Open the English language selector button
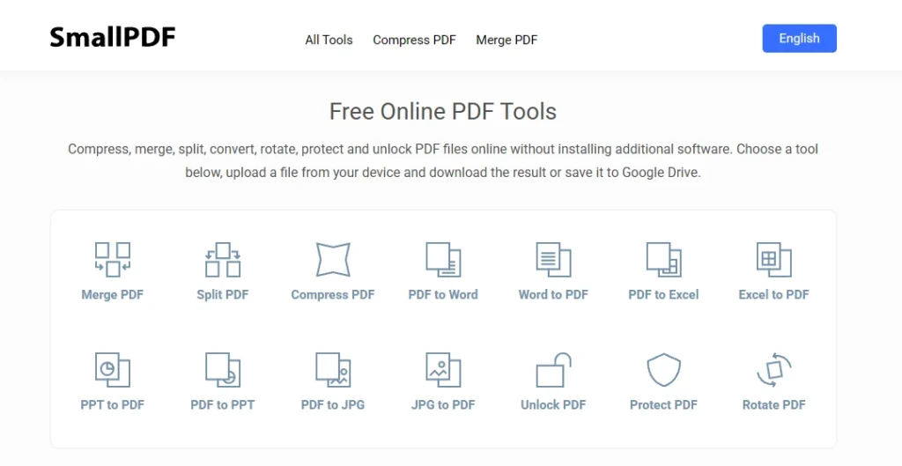 [800, 39]
